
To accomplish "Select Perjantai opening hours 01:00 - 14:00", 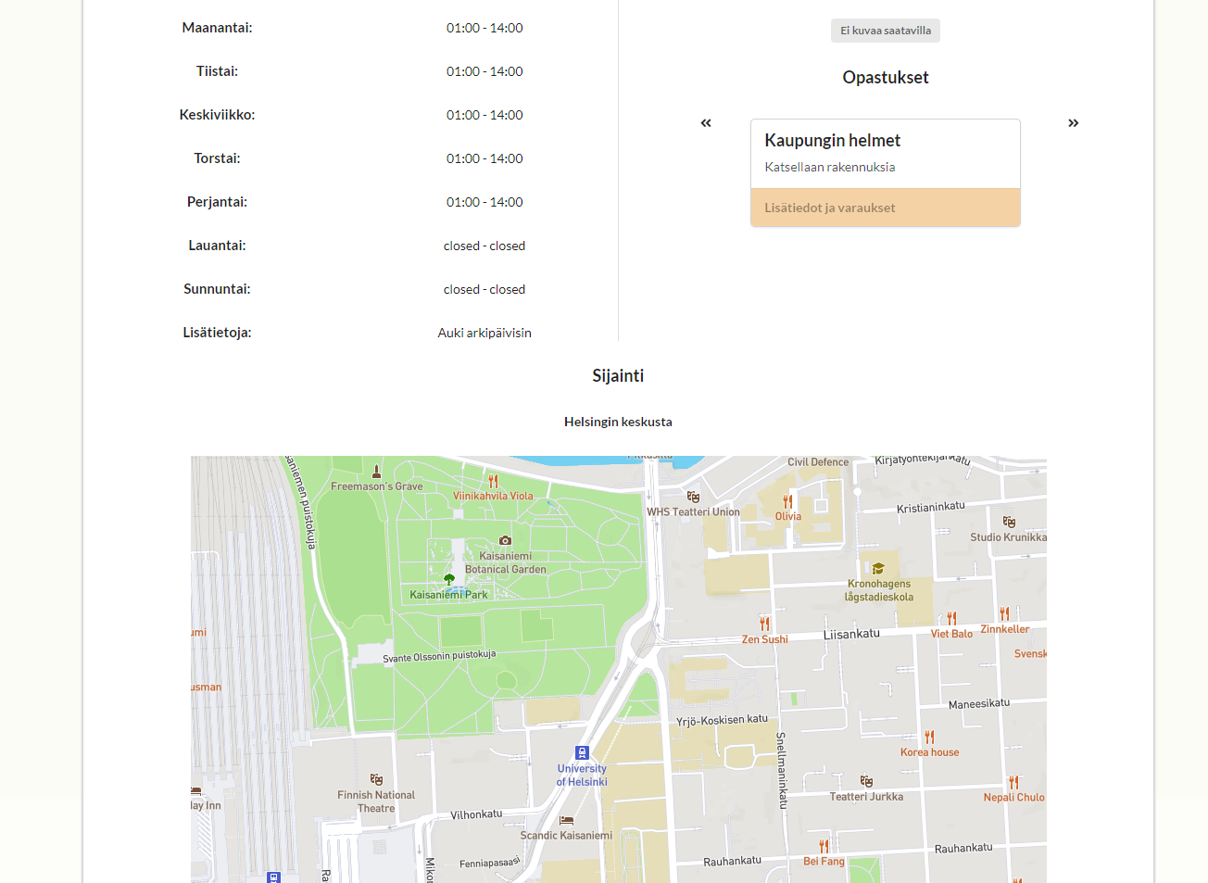I will (x=484, y=202).
